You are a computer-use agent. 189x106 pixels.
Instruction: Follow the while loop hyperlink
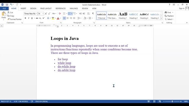click(x=64, y=63)
